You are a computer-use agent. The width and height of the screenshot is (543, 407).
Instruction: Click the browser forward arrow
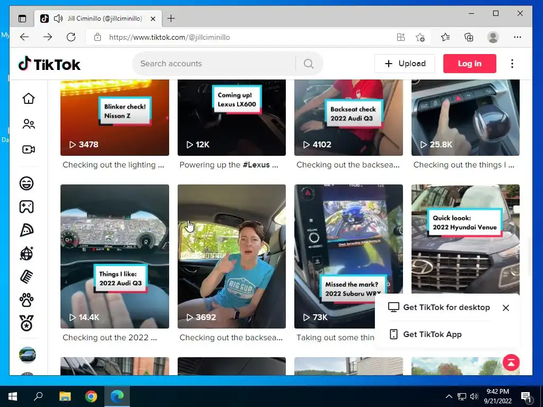pos(48,37)
